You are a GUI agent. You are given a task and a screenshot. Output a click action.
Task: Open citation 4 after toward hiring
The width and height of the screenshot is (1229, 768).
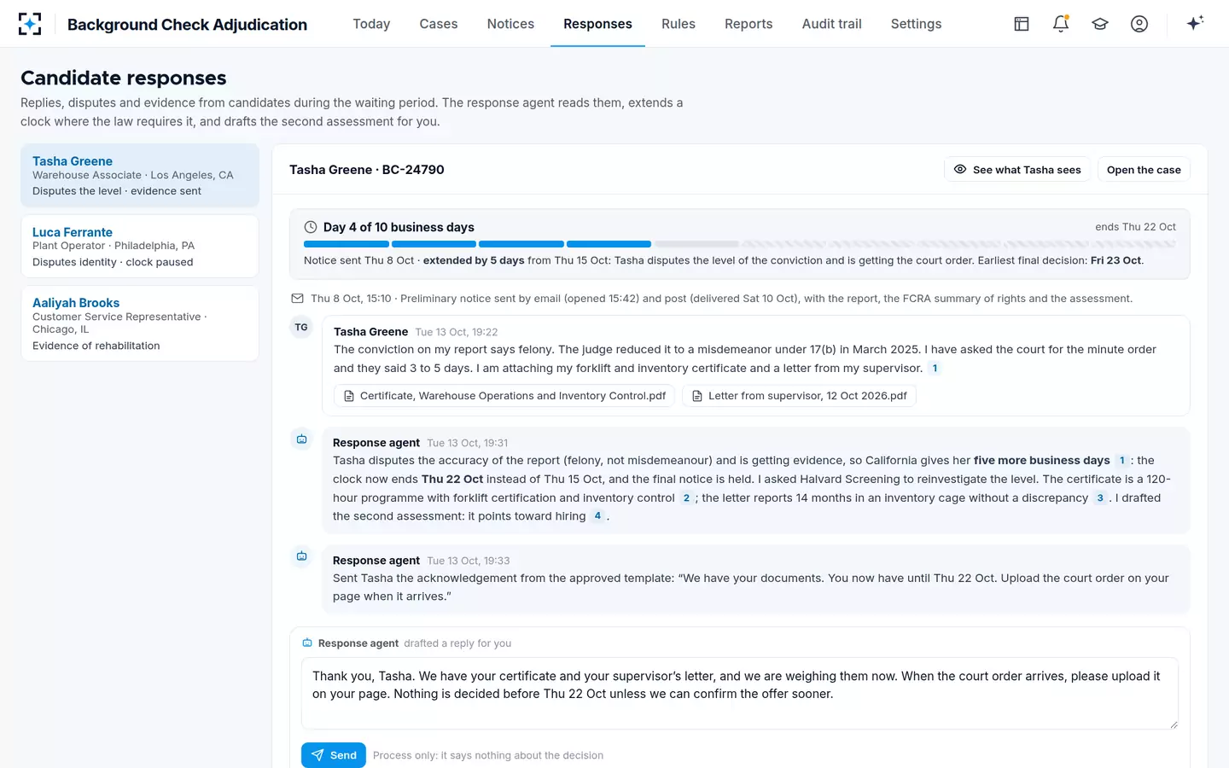[597, 516]
